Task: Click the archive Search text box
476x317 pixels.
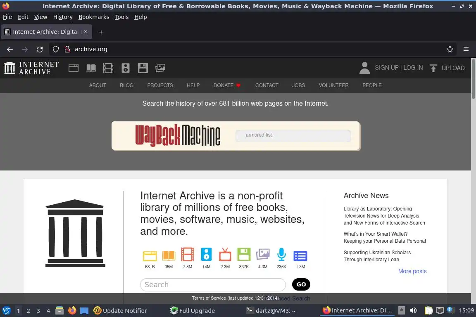Action: [213, 284]
